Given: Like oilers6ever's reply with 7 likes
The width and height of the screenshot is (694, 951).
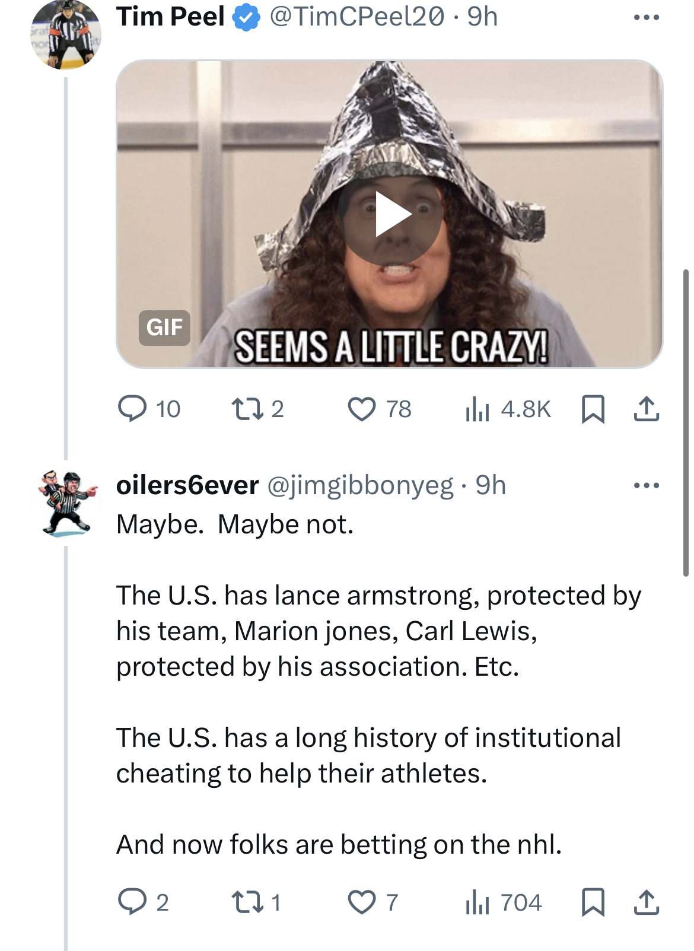Looking at the screenshot, I should click(373, 902).
